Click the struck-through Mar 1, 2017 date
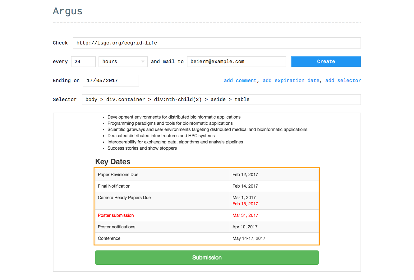This screenshot has width=414, height=280. (x=244, y=198)
